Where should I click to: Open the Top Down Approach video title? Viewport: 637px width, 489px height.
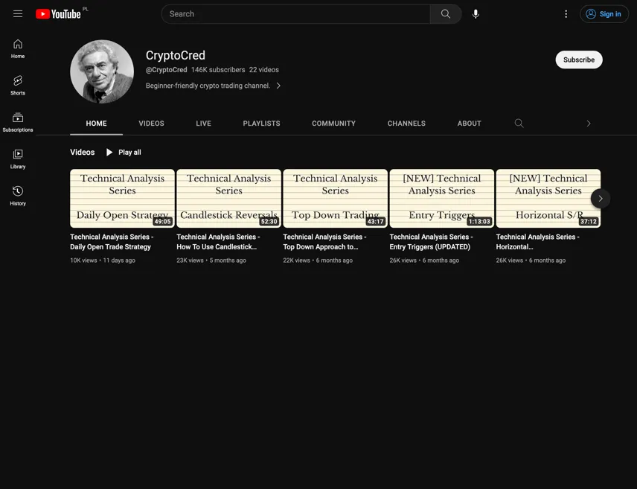[325, 242]
